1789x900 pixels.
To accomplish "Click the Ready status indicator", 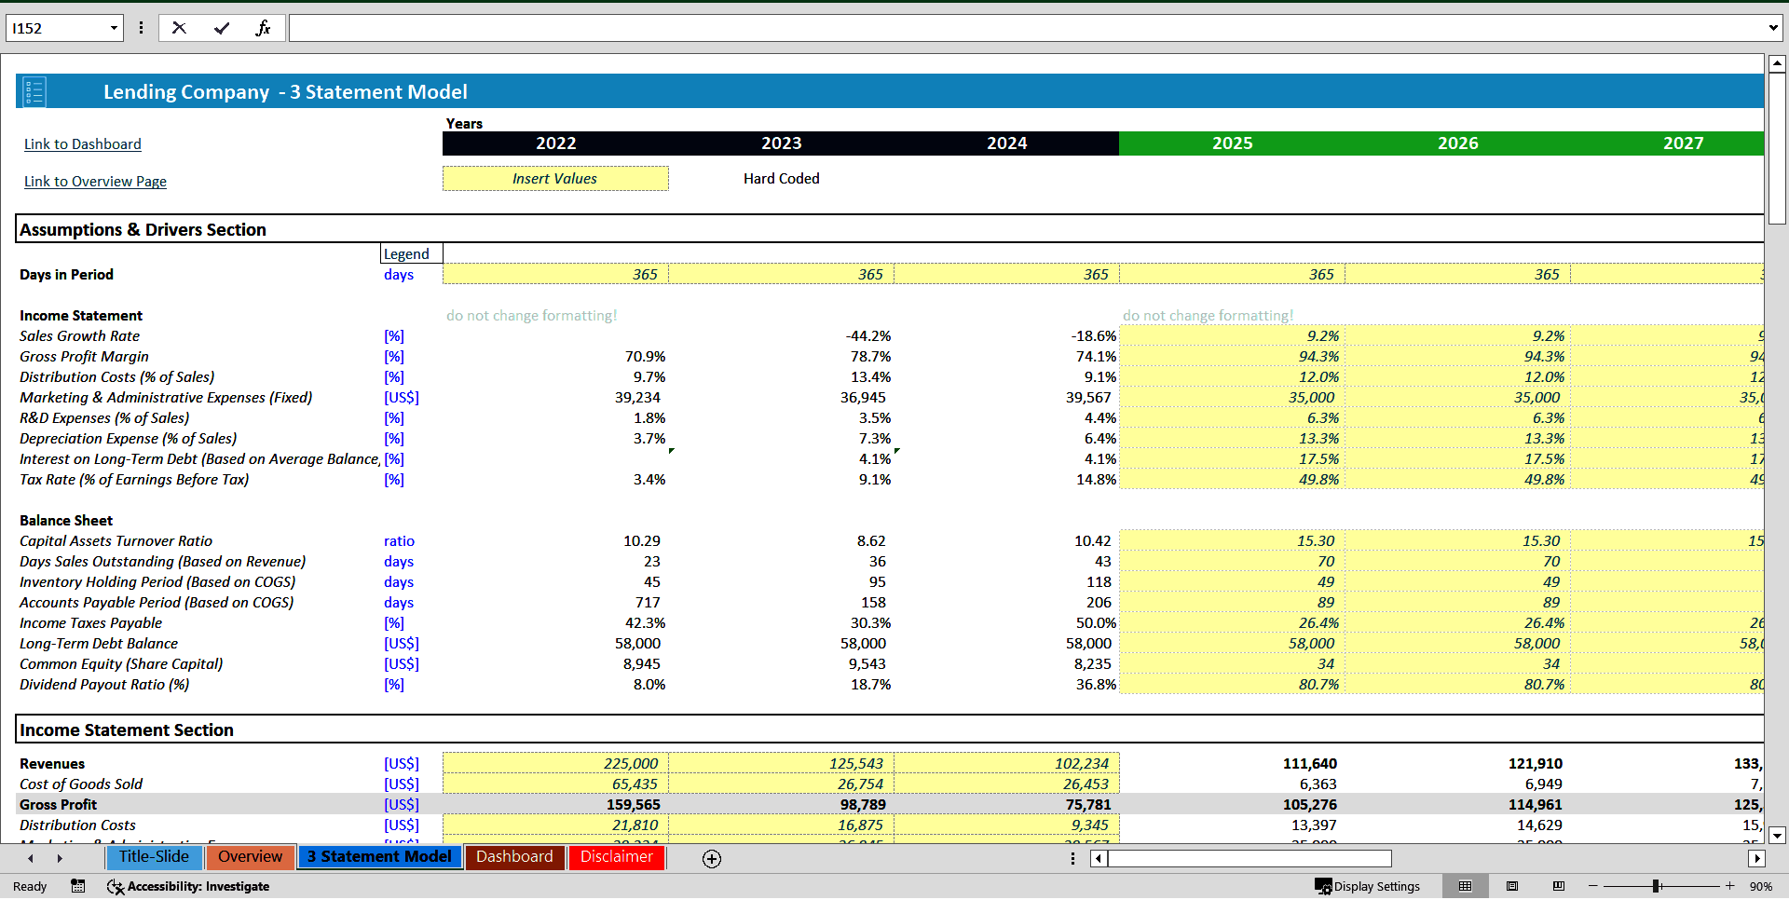I will [30, 886].
